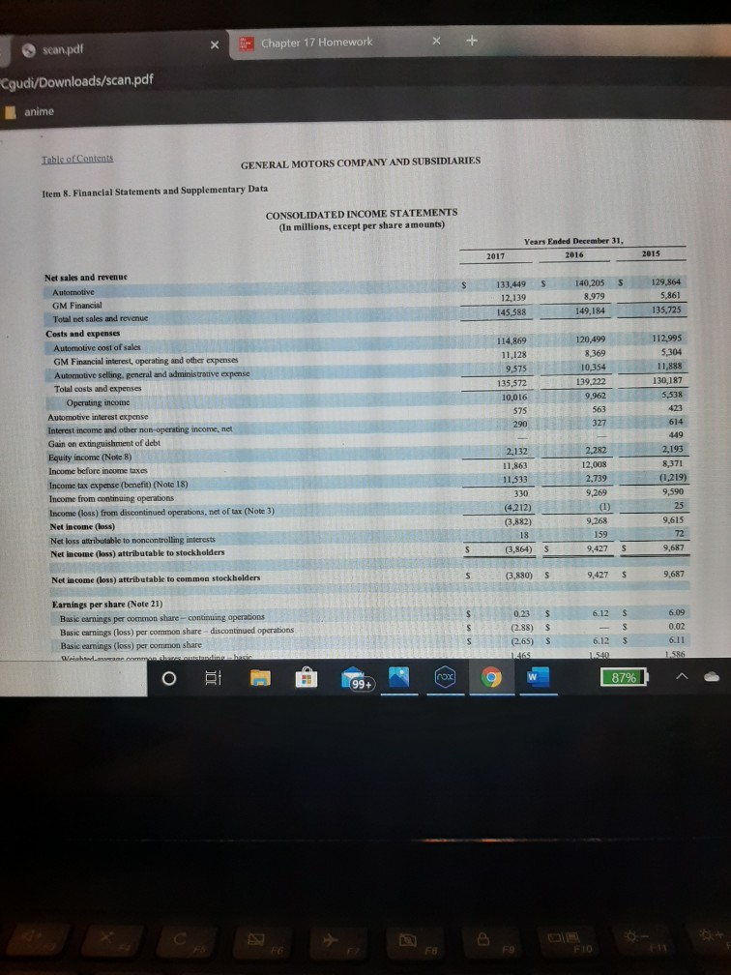Image resolution: width=731 pixels, height=975 pixels.
Task: Click the 'Total net sales and revenue' row label
Action: tap(101, 318)
